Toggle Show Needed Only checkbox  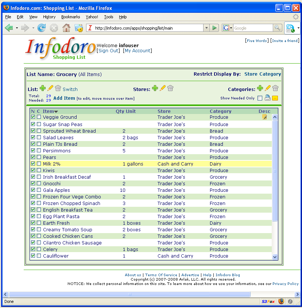tap(260, 98)
